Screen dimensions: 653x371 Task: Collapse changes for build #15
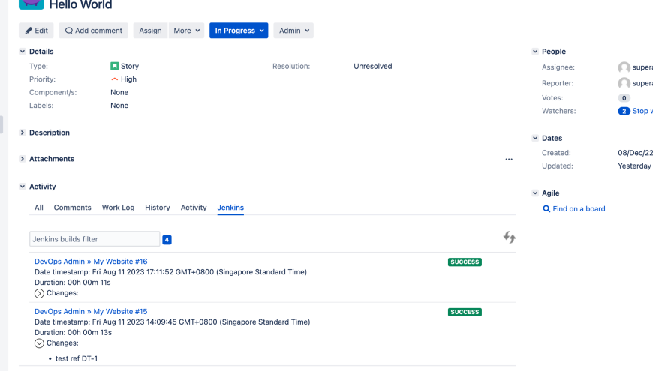click(x=40, y=343)
